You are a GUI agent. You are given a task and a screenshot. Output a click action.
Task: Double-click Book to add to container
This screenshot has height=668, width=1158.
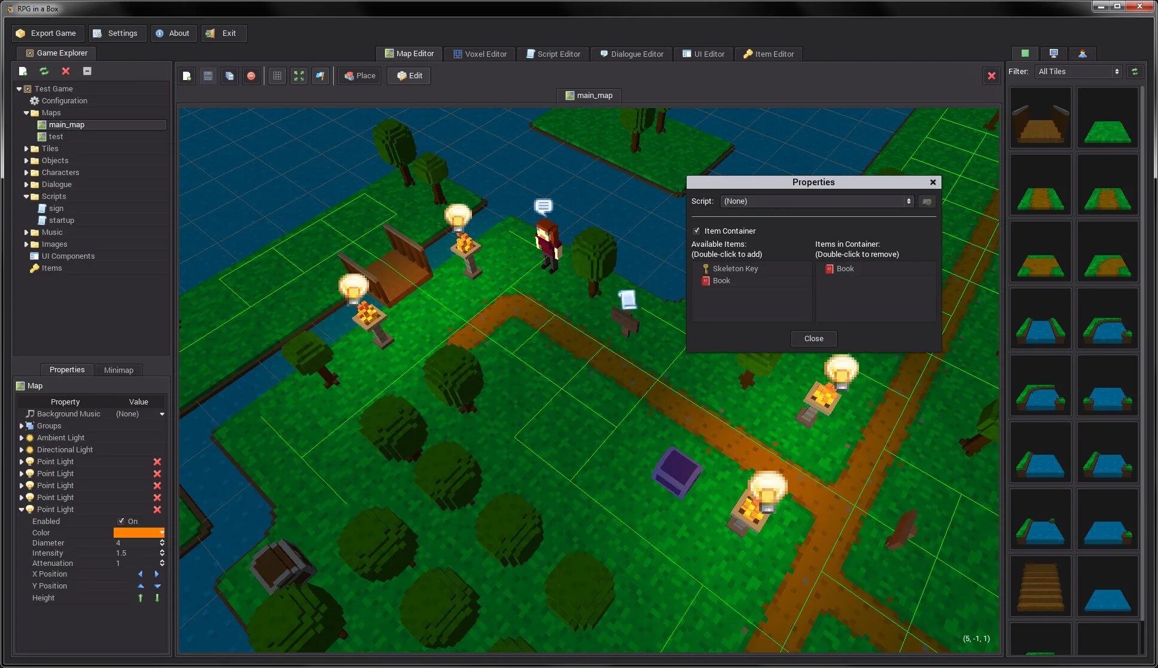pos(721,280)
